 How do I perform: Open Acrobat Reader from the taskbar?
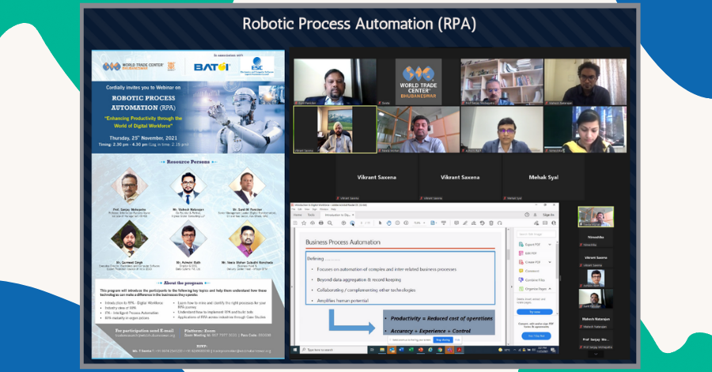[x=459, y=350]
